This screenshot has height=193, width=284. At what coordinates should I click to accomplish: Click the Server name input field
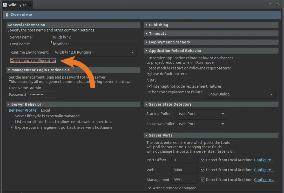94,37
